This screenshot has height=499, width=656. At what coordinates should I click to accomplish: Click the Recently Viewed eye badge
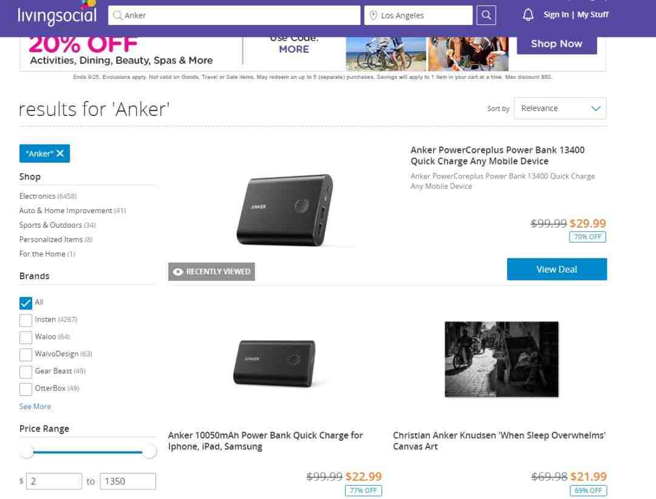point(212,271)
